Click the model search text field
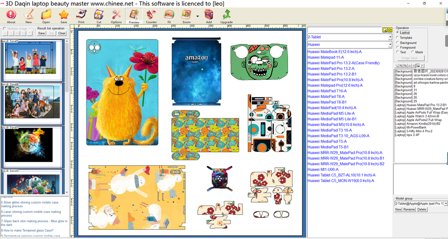Image resolution: width=448 pixels, height=239 pixels. click(344, 29)
